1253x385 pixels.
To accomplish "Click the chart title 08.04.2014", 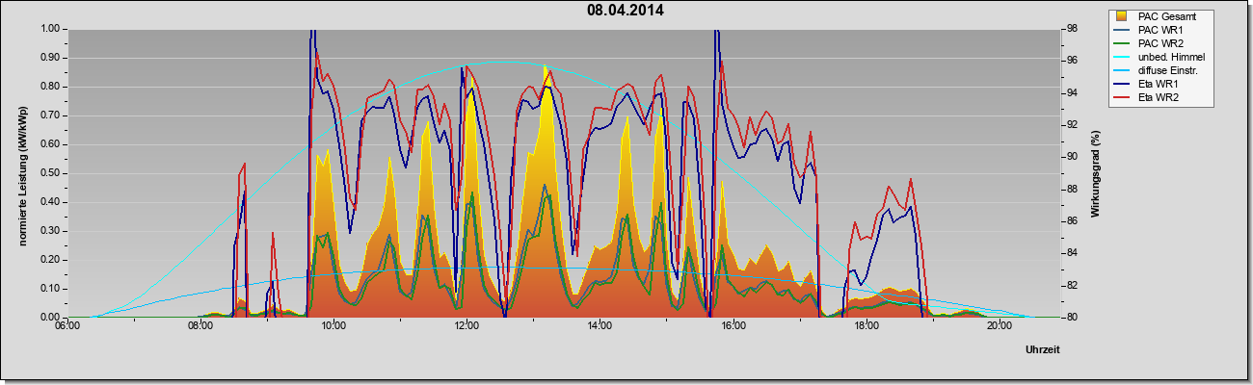I will pyautogui.click(x=626, y=11).
